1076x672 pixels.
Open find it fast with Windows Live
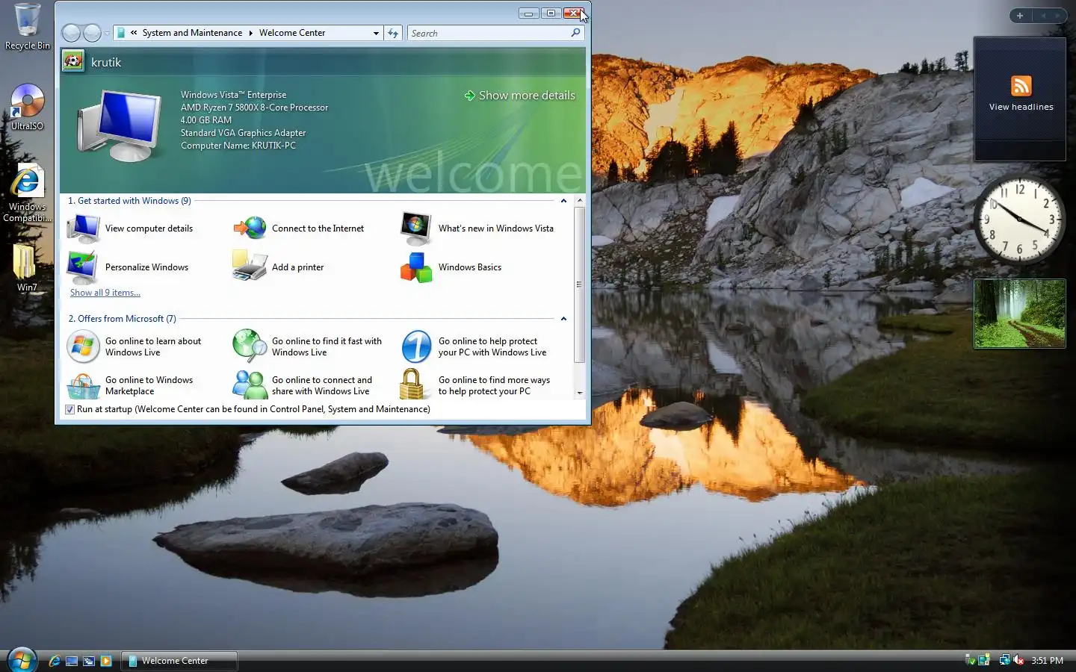click(307, 346)
